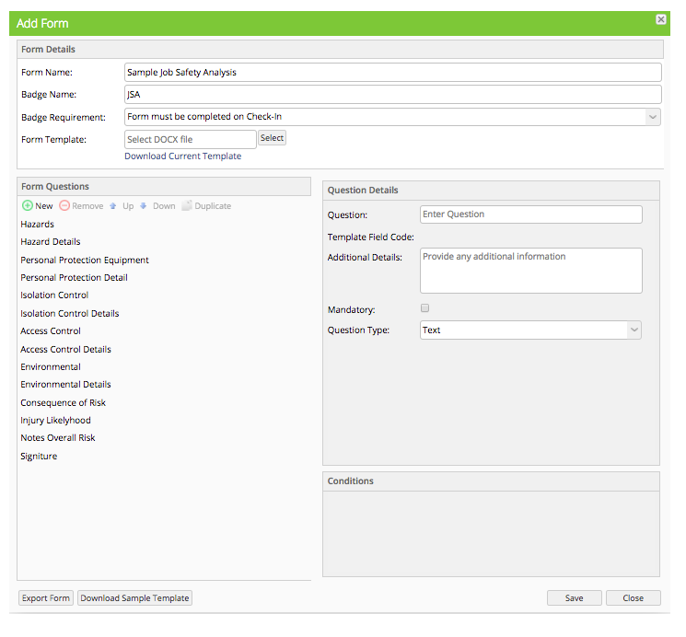Viewport: 686px width, 637px height.
Task: Open the Badge Requirement dropdown
Action: 652,117
